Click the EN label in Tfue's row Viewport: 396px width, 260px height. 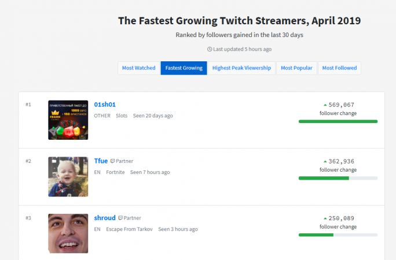pos(97,172)
